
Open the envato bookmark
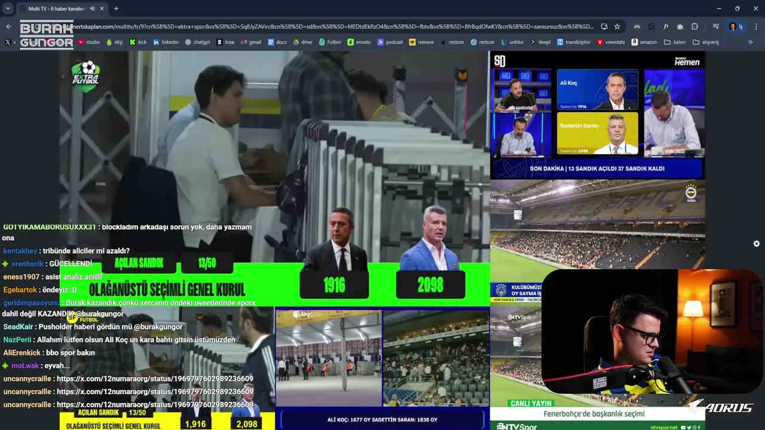359,42
